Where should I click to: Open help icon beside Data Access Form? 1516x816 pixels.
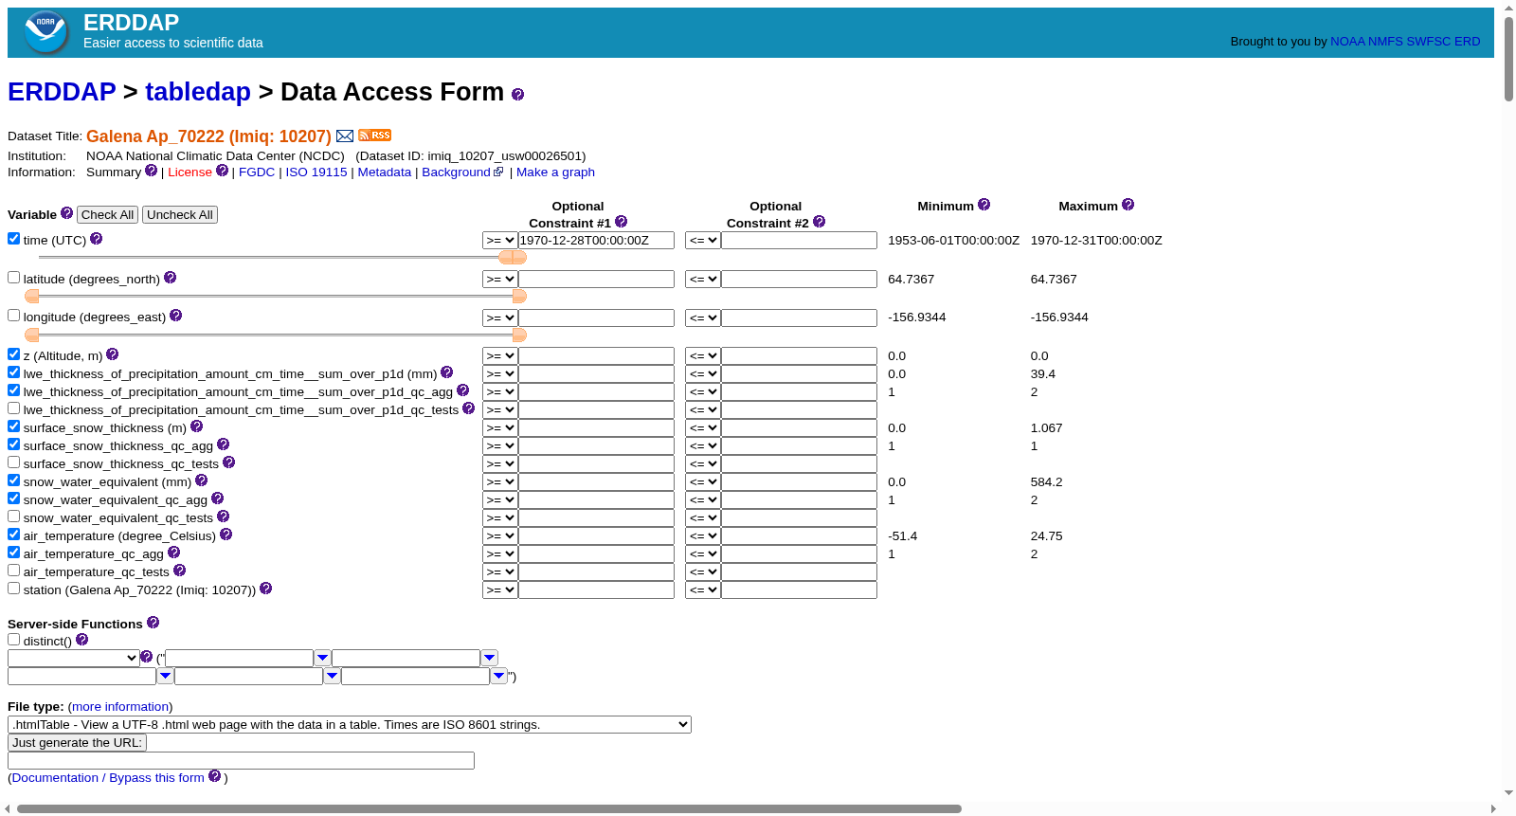tap(517, 94)
